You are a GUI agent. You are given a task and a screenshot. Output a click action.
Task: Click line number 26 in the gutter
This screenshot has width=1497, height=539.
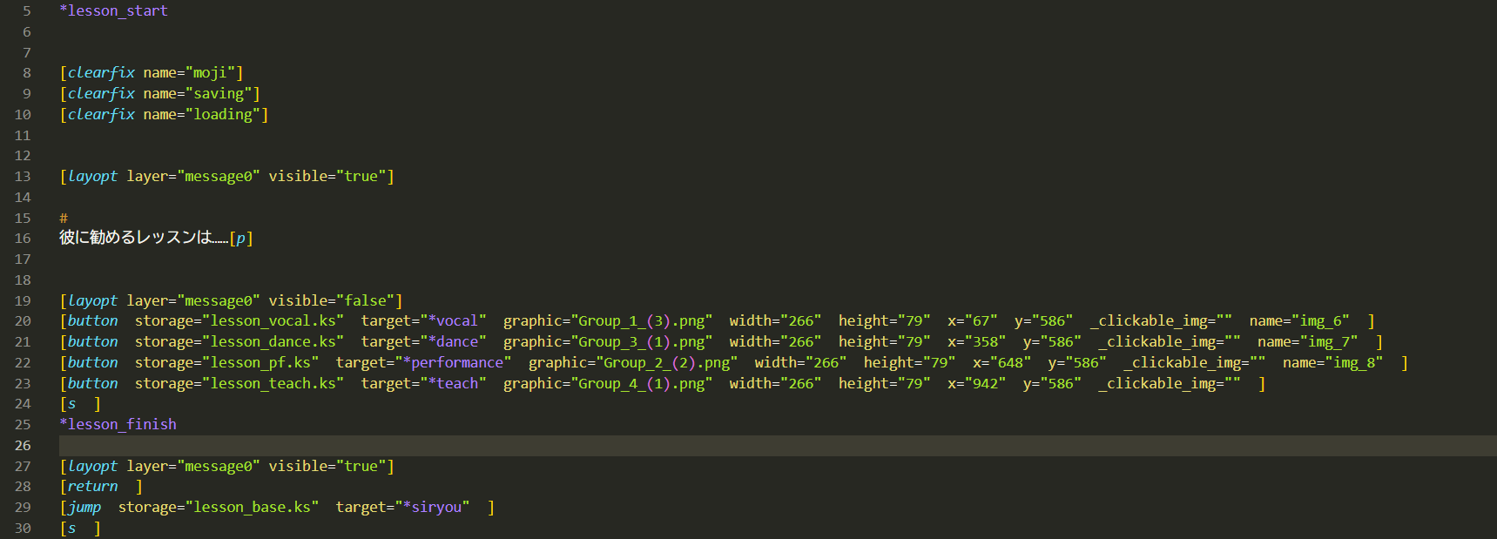(x=23, y=445)
